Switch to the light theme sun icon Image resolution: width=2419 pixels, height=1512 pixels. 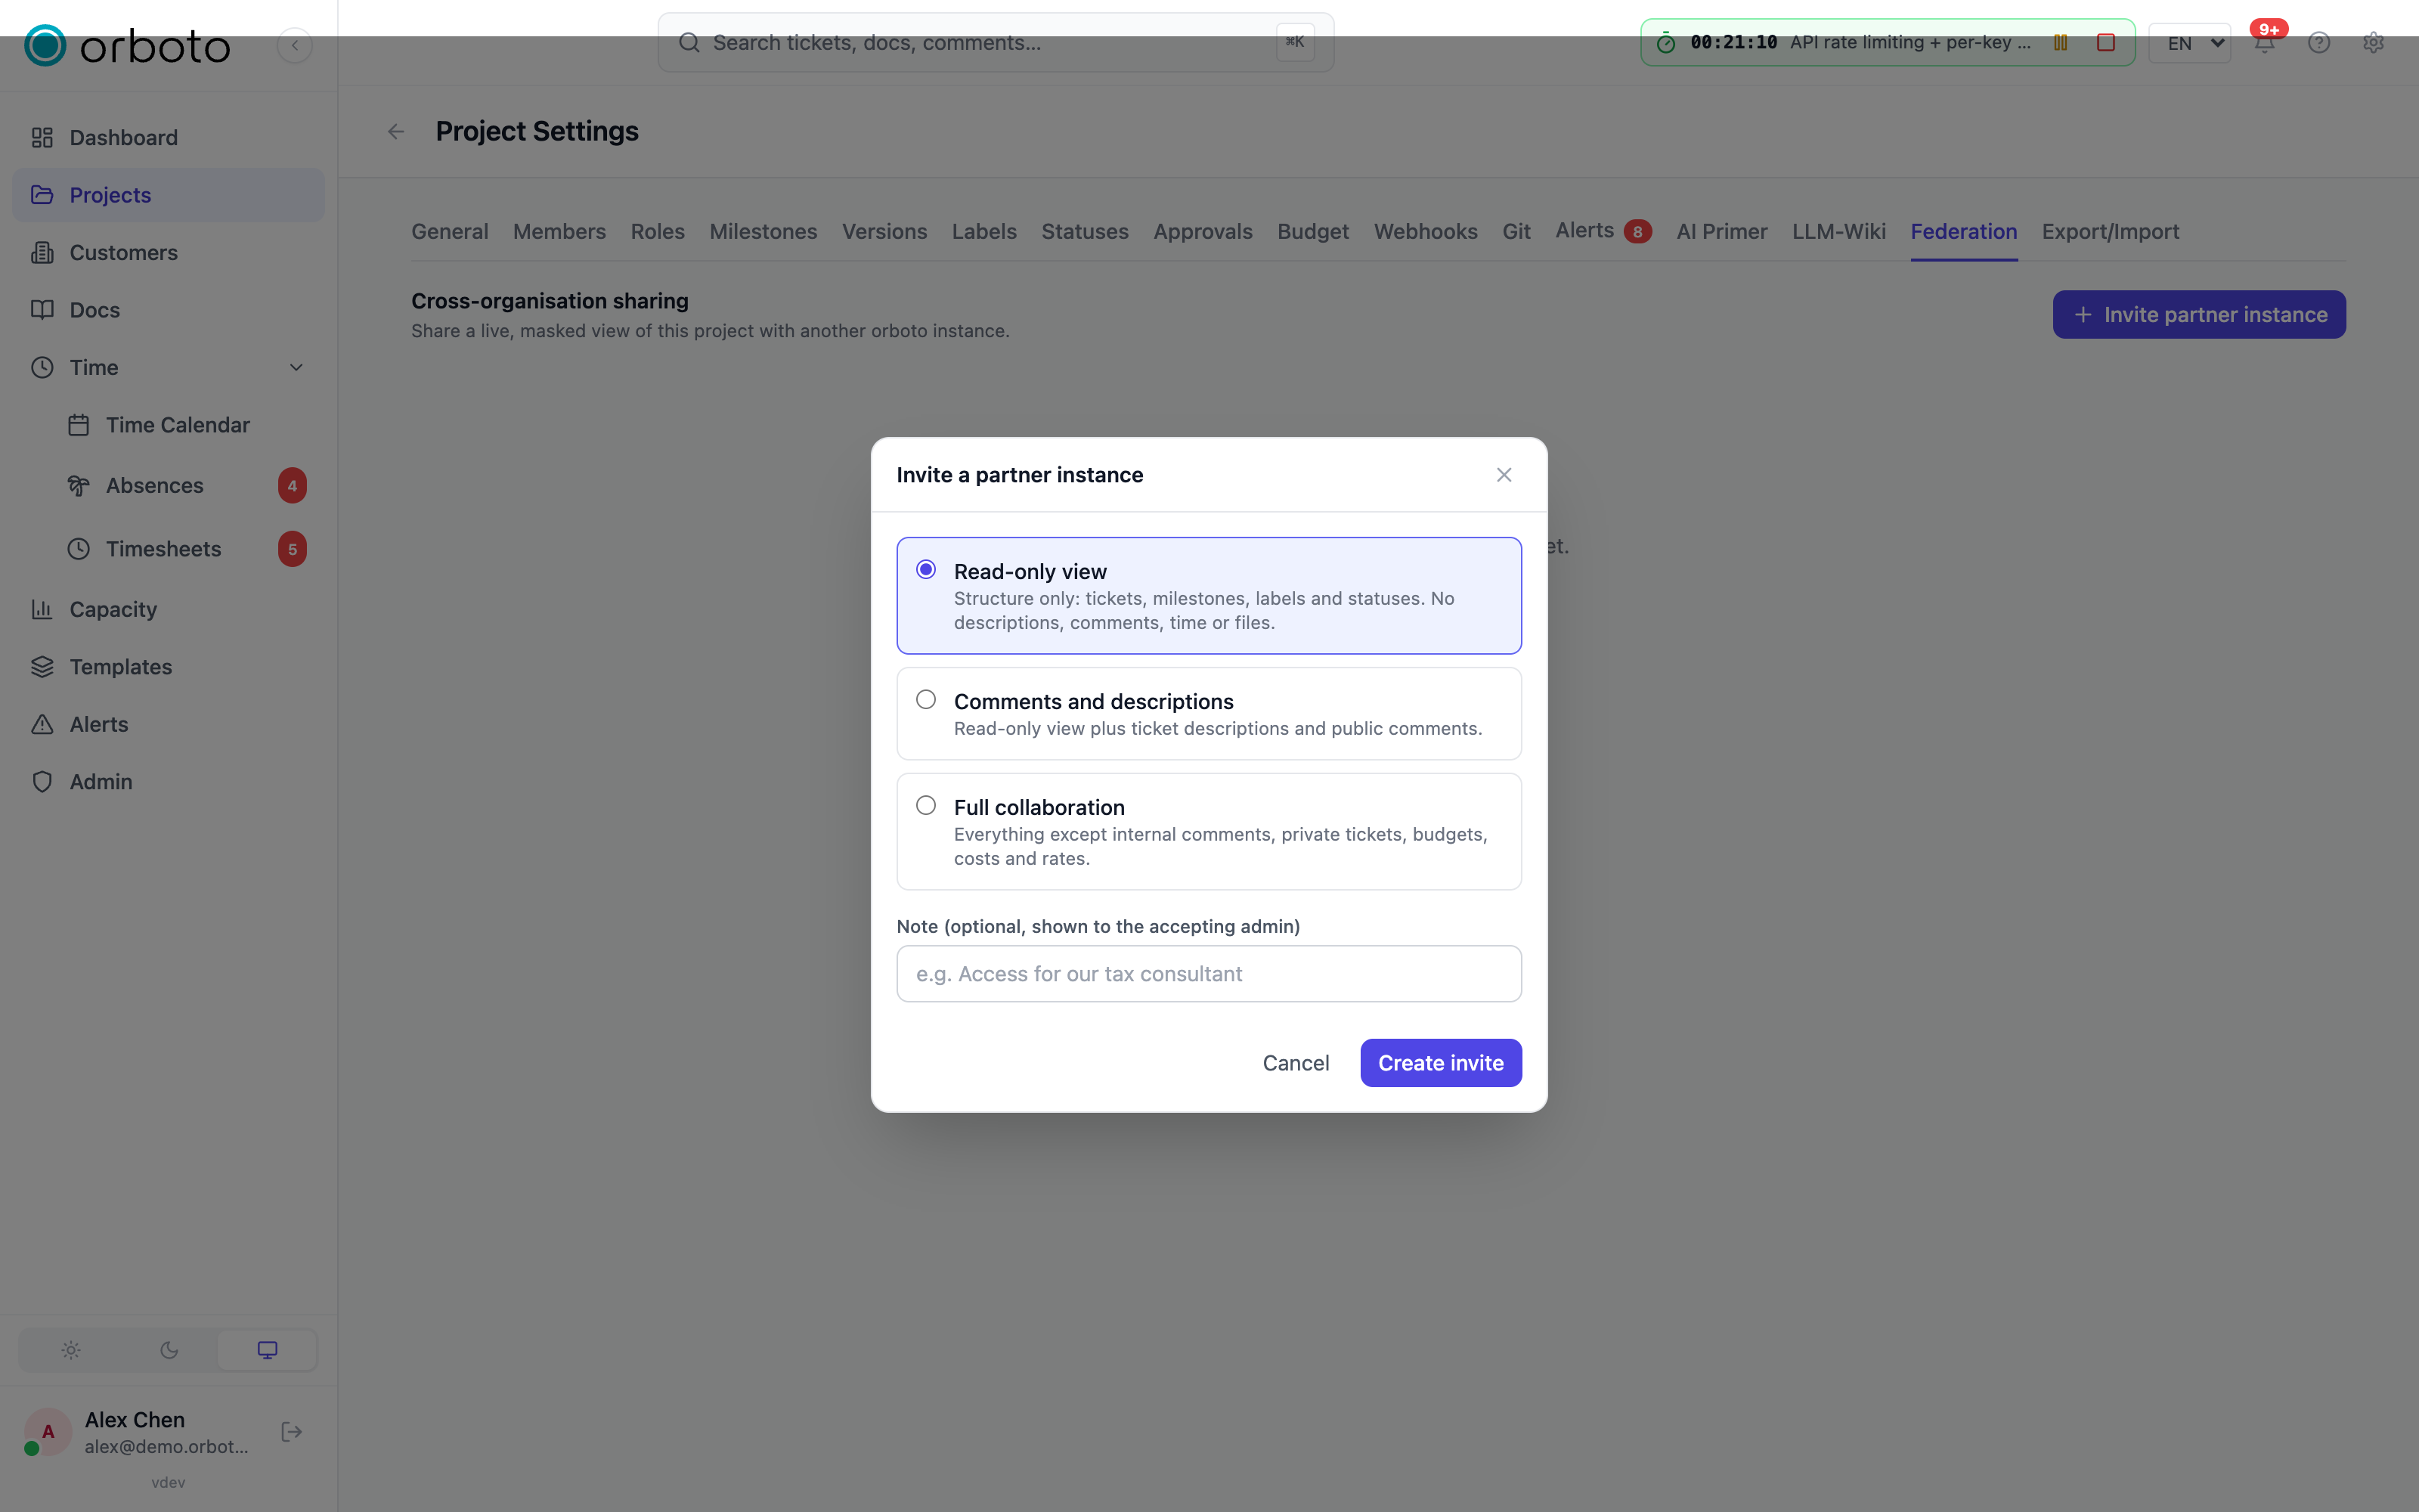point(71,1350)
